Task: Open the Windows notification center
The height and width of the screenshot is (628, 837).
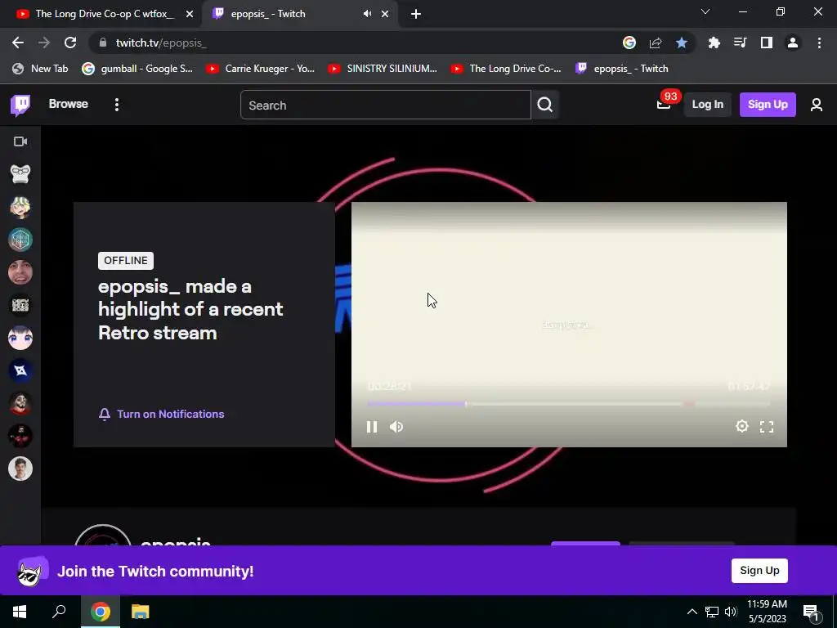Action: click(811, 612)
